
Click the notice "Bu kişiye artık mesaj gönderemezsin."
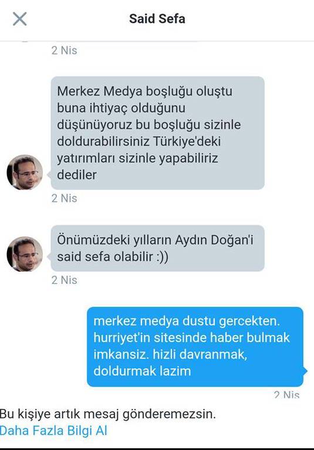click(108, 414)
